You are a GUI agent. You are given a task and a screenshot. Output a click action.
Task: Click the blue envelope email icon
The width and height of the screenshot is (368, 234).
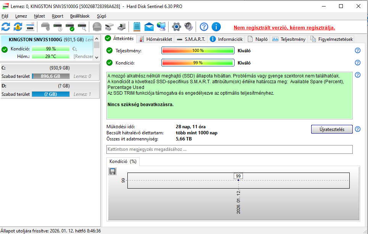pos(149,27)
